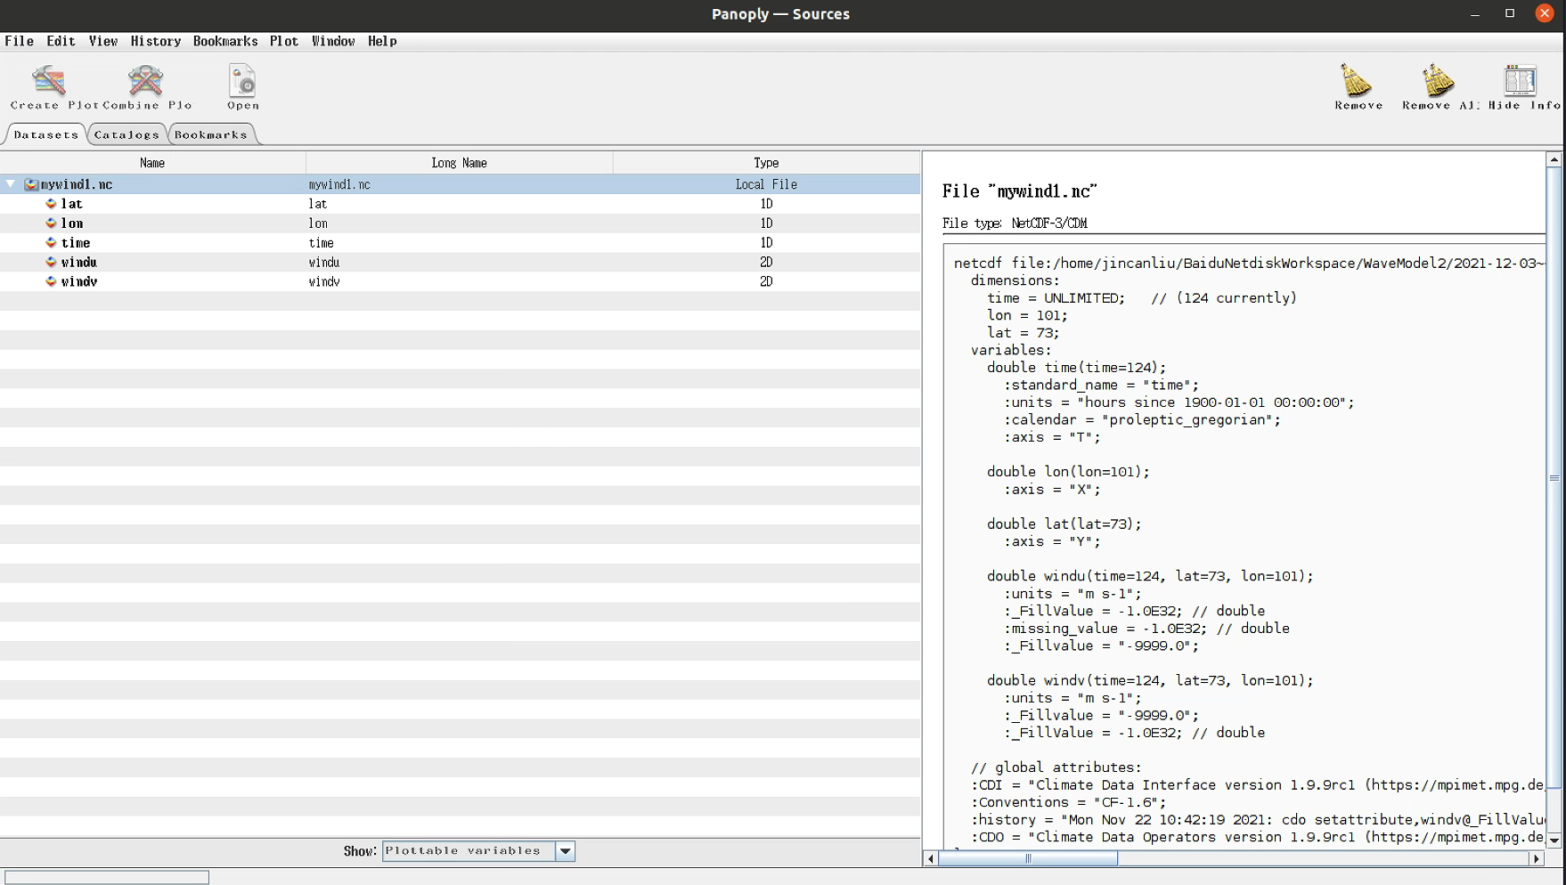Click the ':Conventions = "CF-1.6"' line
This screenshot has height=885, width=1566.
pos(1068,802)
